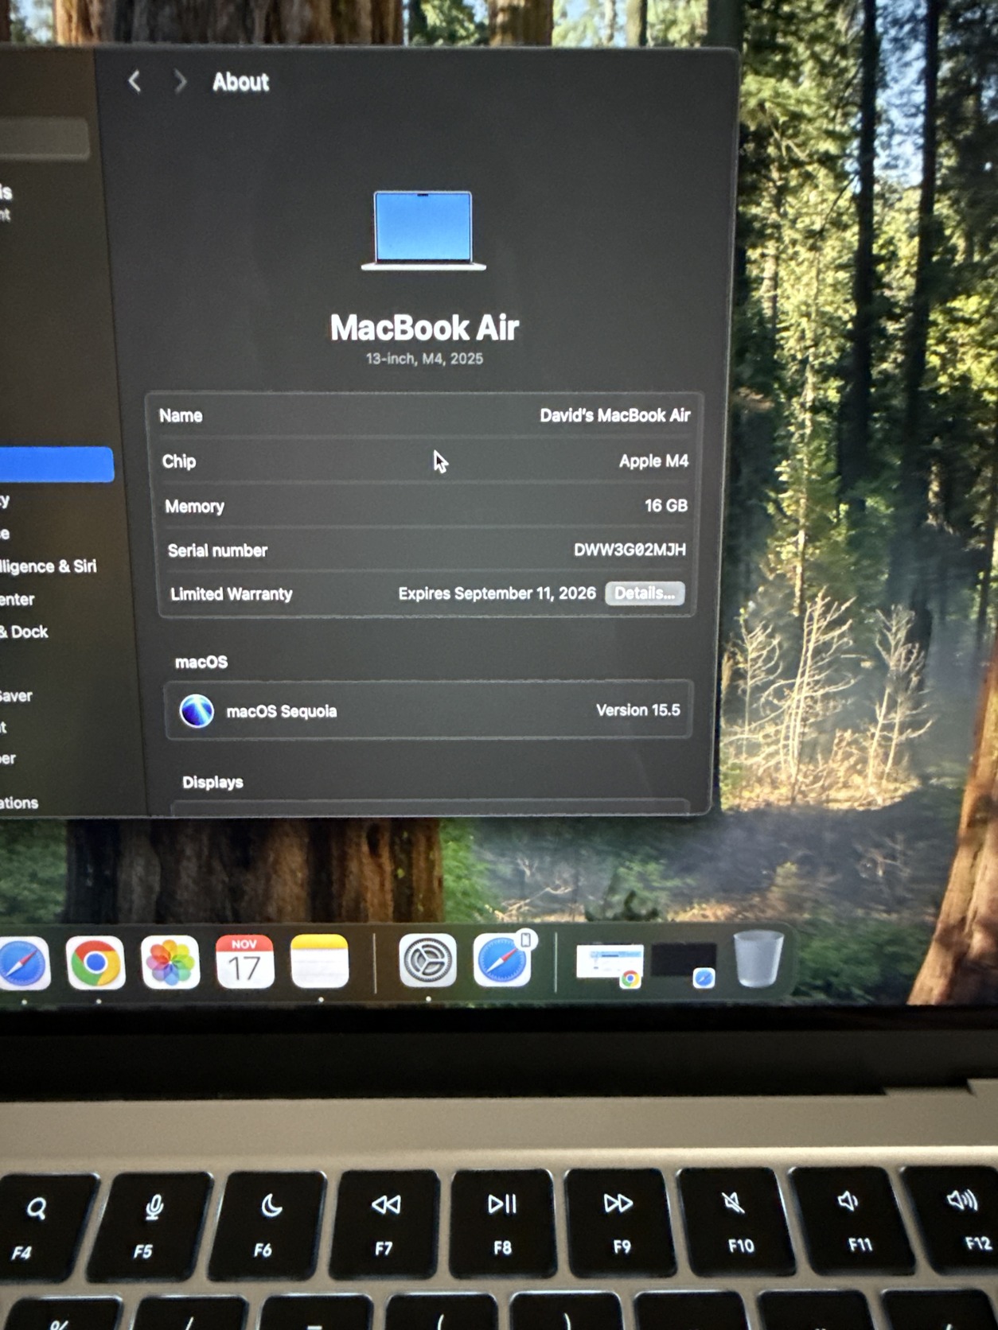The width and height of the screenshot is (998, 1330).
Task: Go back with the left chevron
Action: 134,81
